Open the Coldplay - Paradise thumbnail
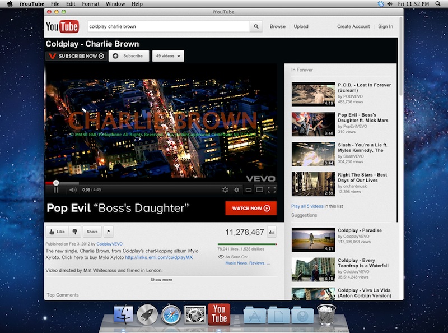 pyautogui.click(x=313, y=239)
